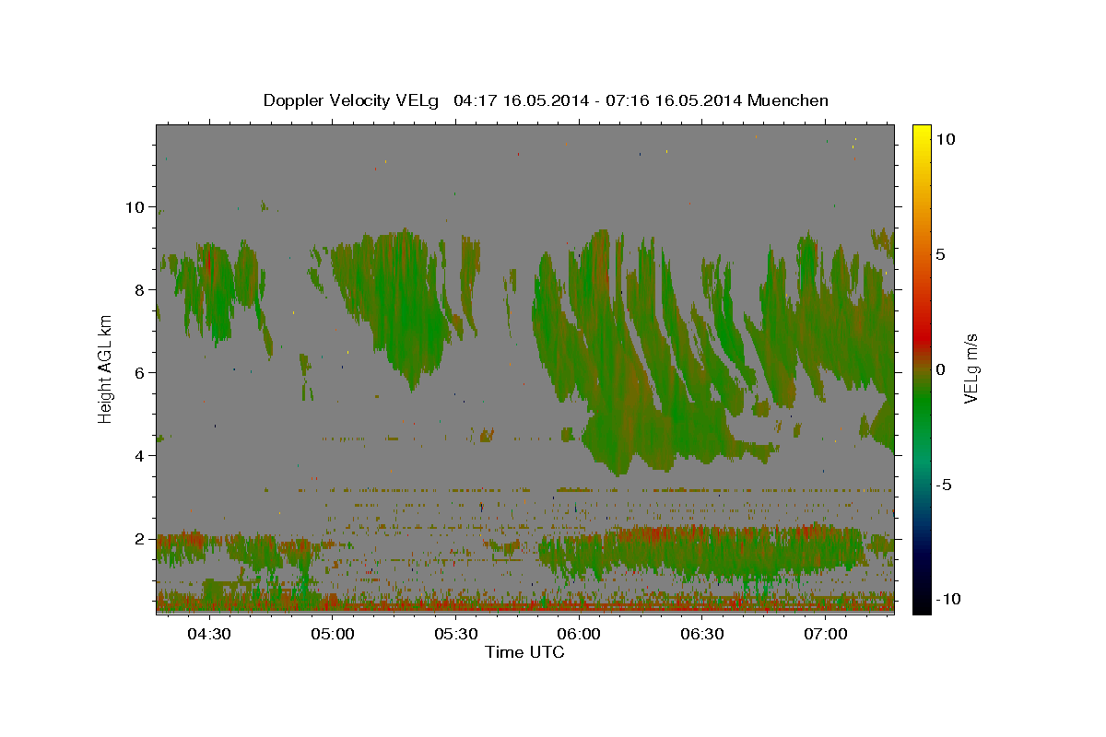The width and height of the screenshot is (1106, 737).
Task: Click the low cloud layer near 06:30
Action: point(702,553)
